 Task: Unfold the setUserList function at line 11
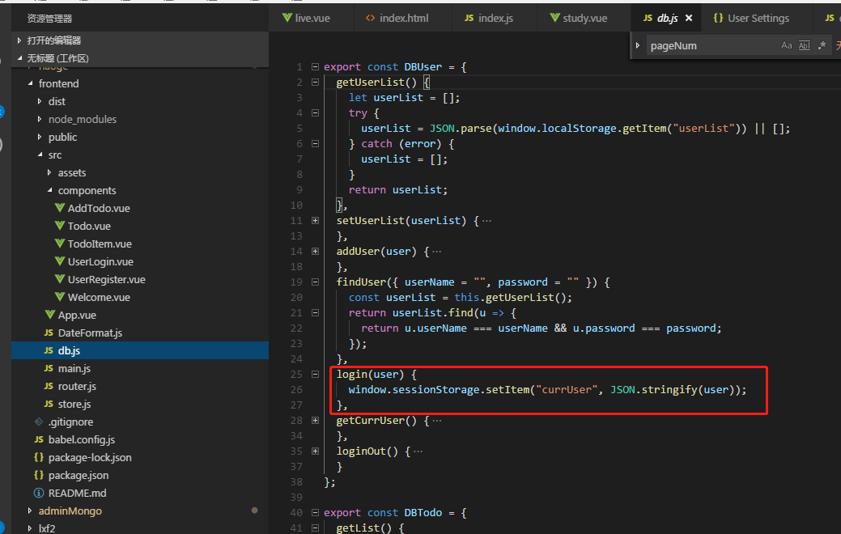click(315, 221)
